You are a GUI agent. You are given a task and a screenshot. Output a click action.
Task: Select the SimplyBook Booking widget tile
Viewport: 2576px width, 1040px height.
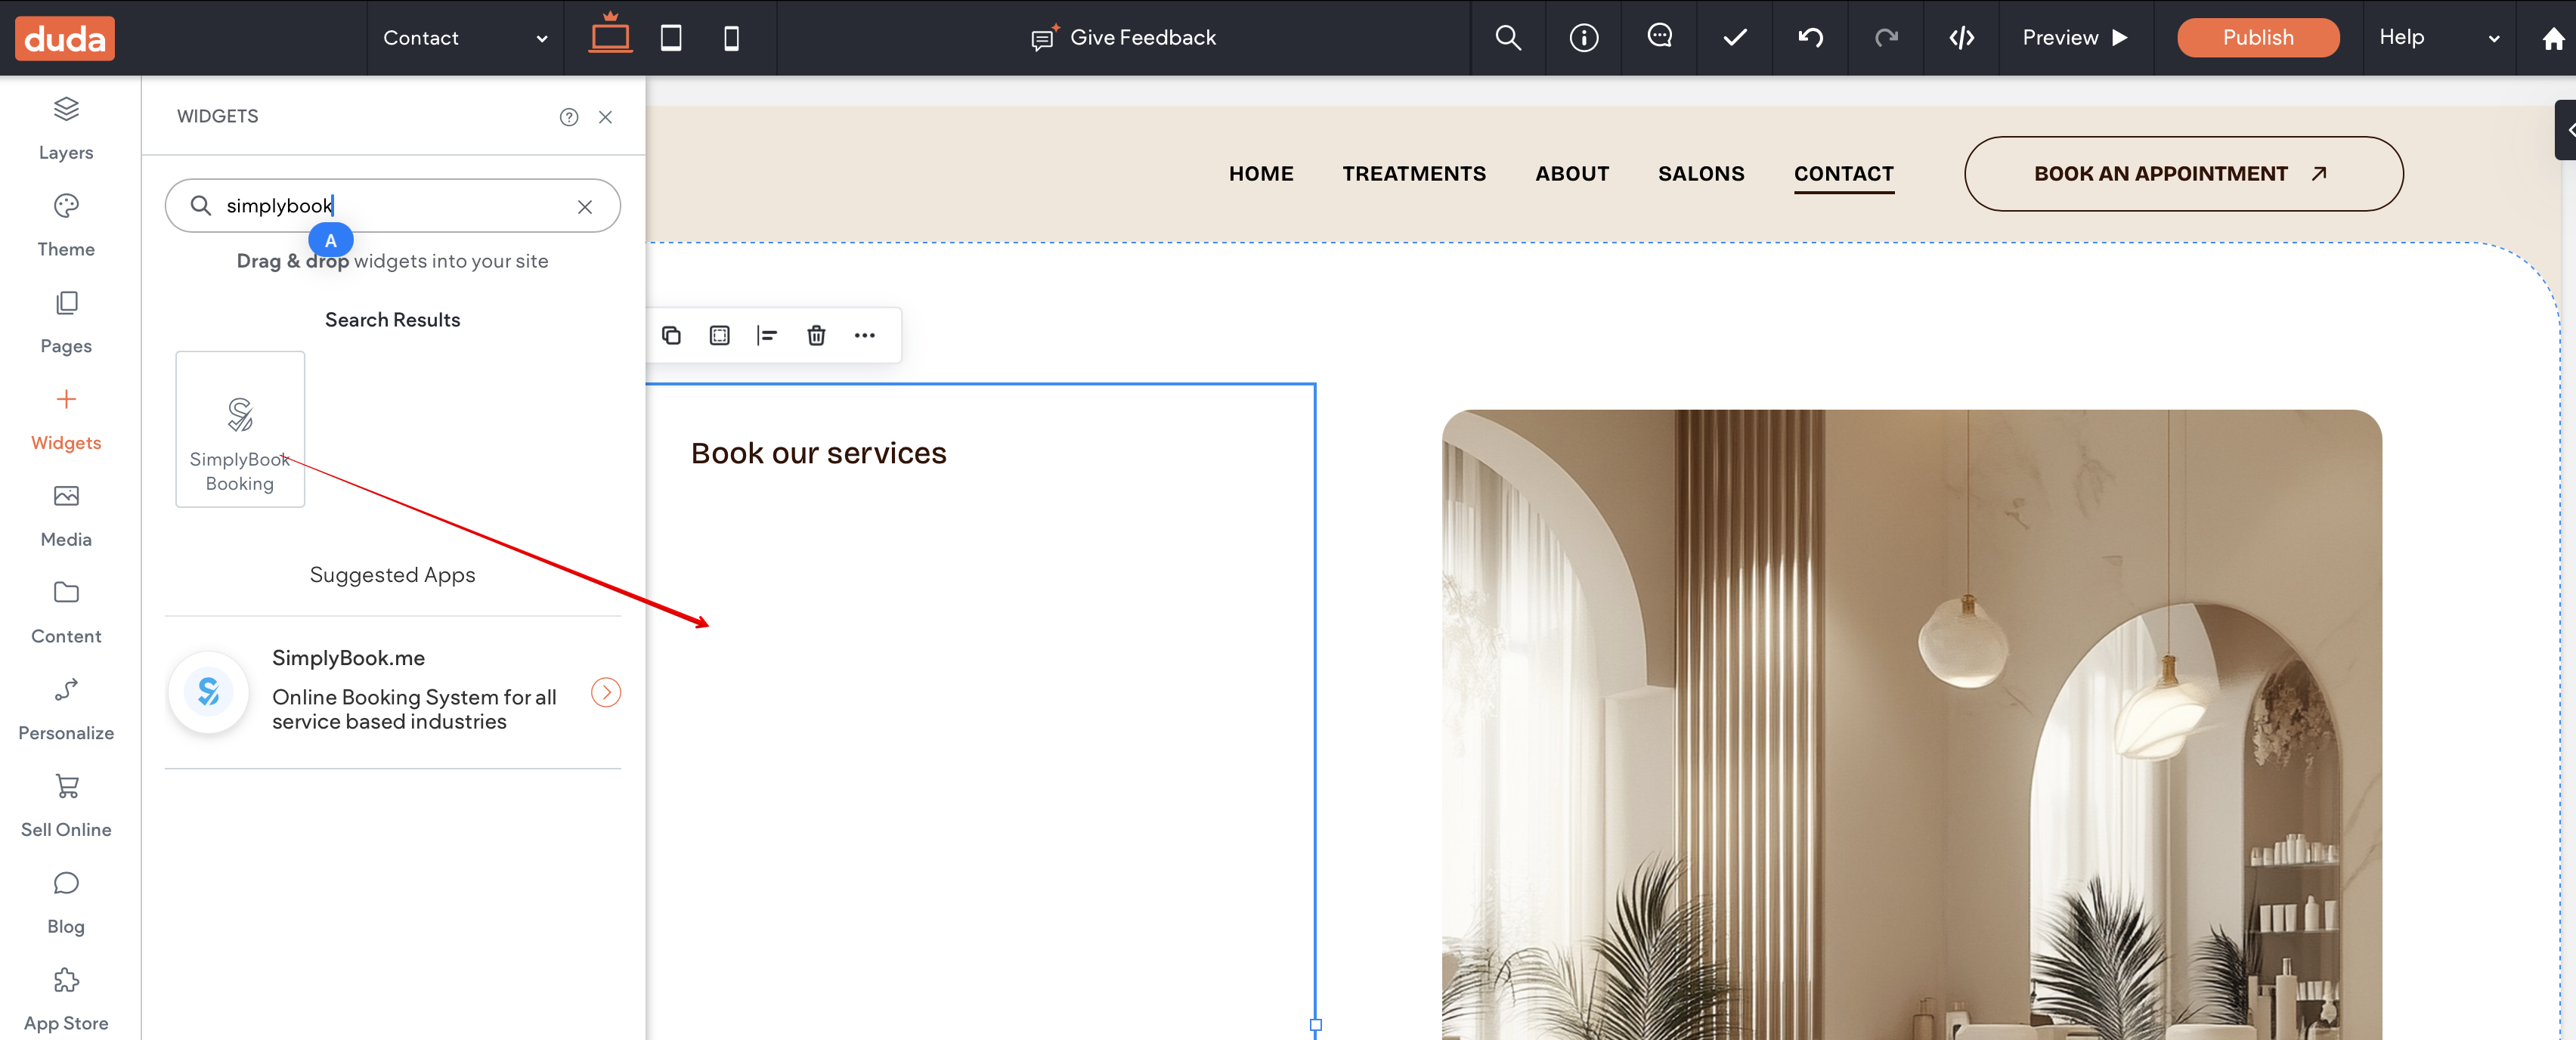point(240,429)
